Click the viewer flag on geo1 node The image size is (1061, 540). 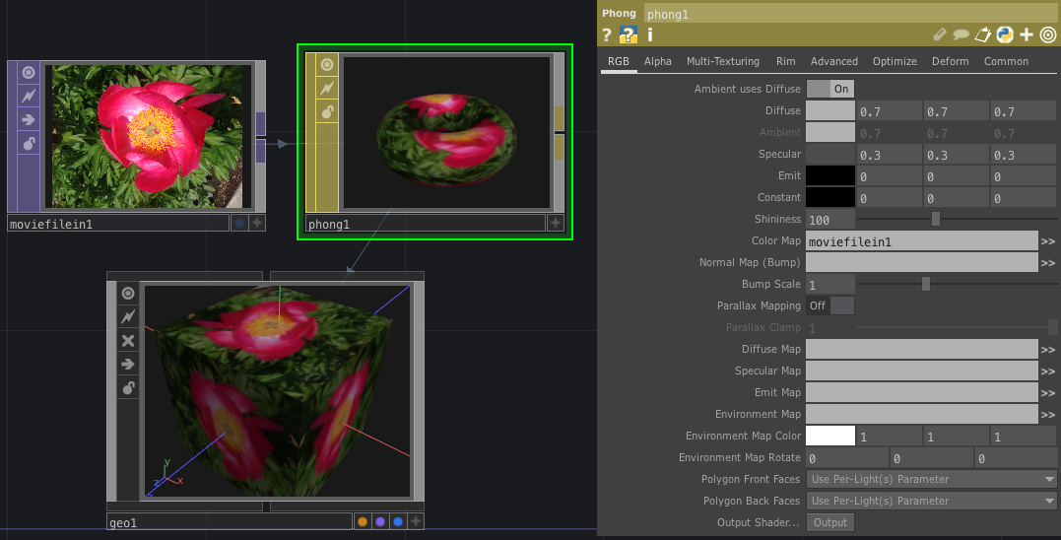tap(128, 293)
